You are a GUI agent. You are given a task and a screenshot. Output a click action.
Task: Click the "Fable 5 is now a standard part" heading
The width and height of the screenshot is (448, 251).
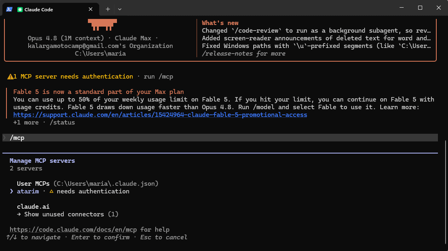98,92
